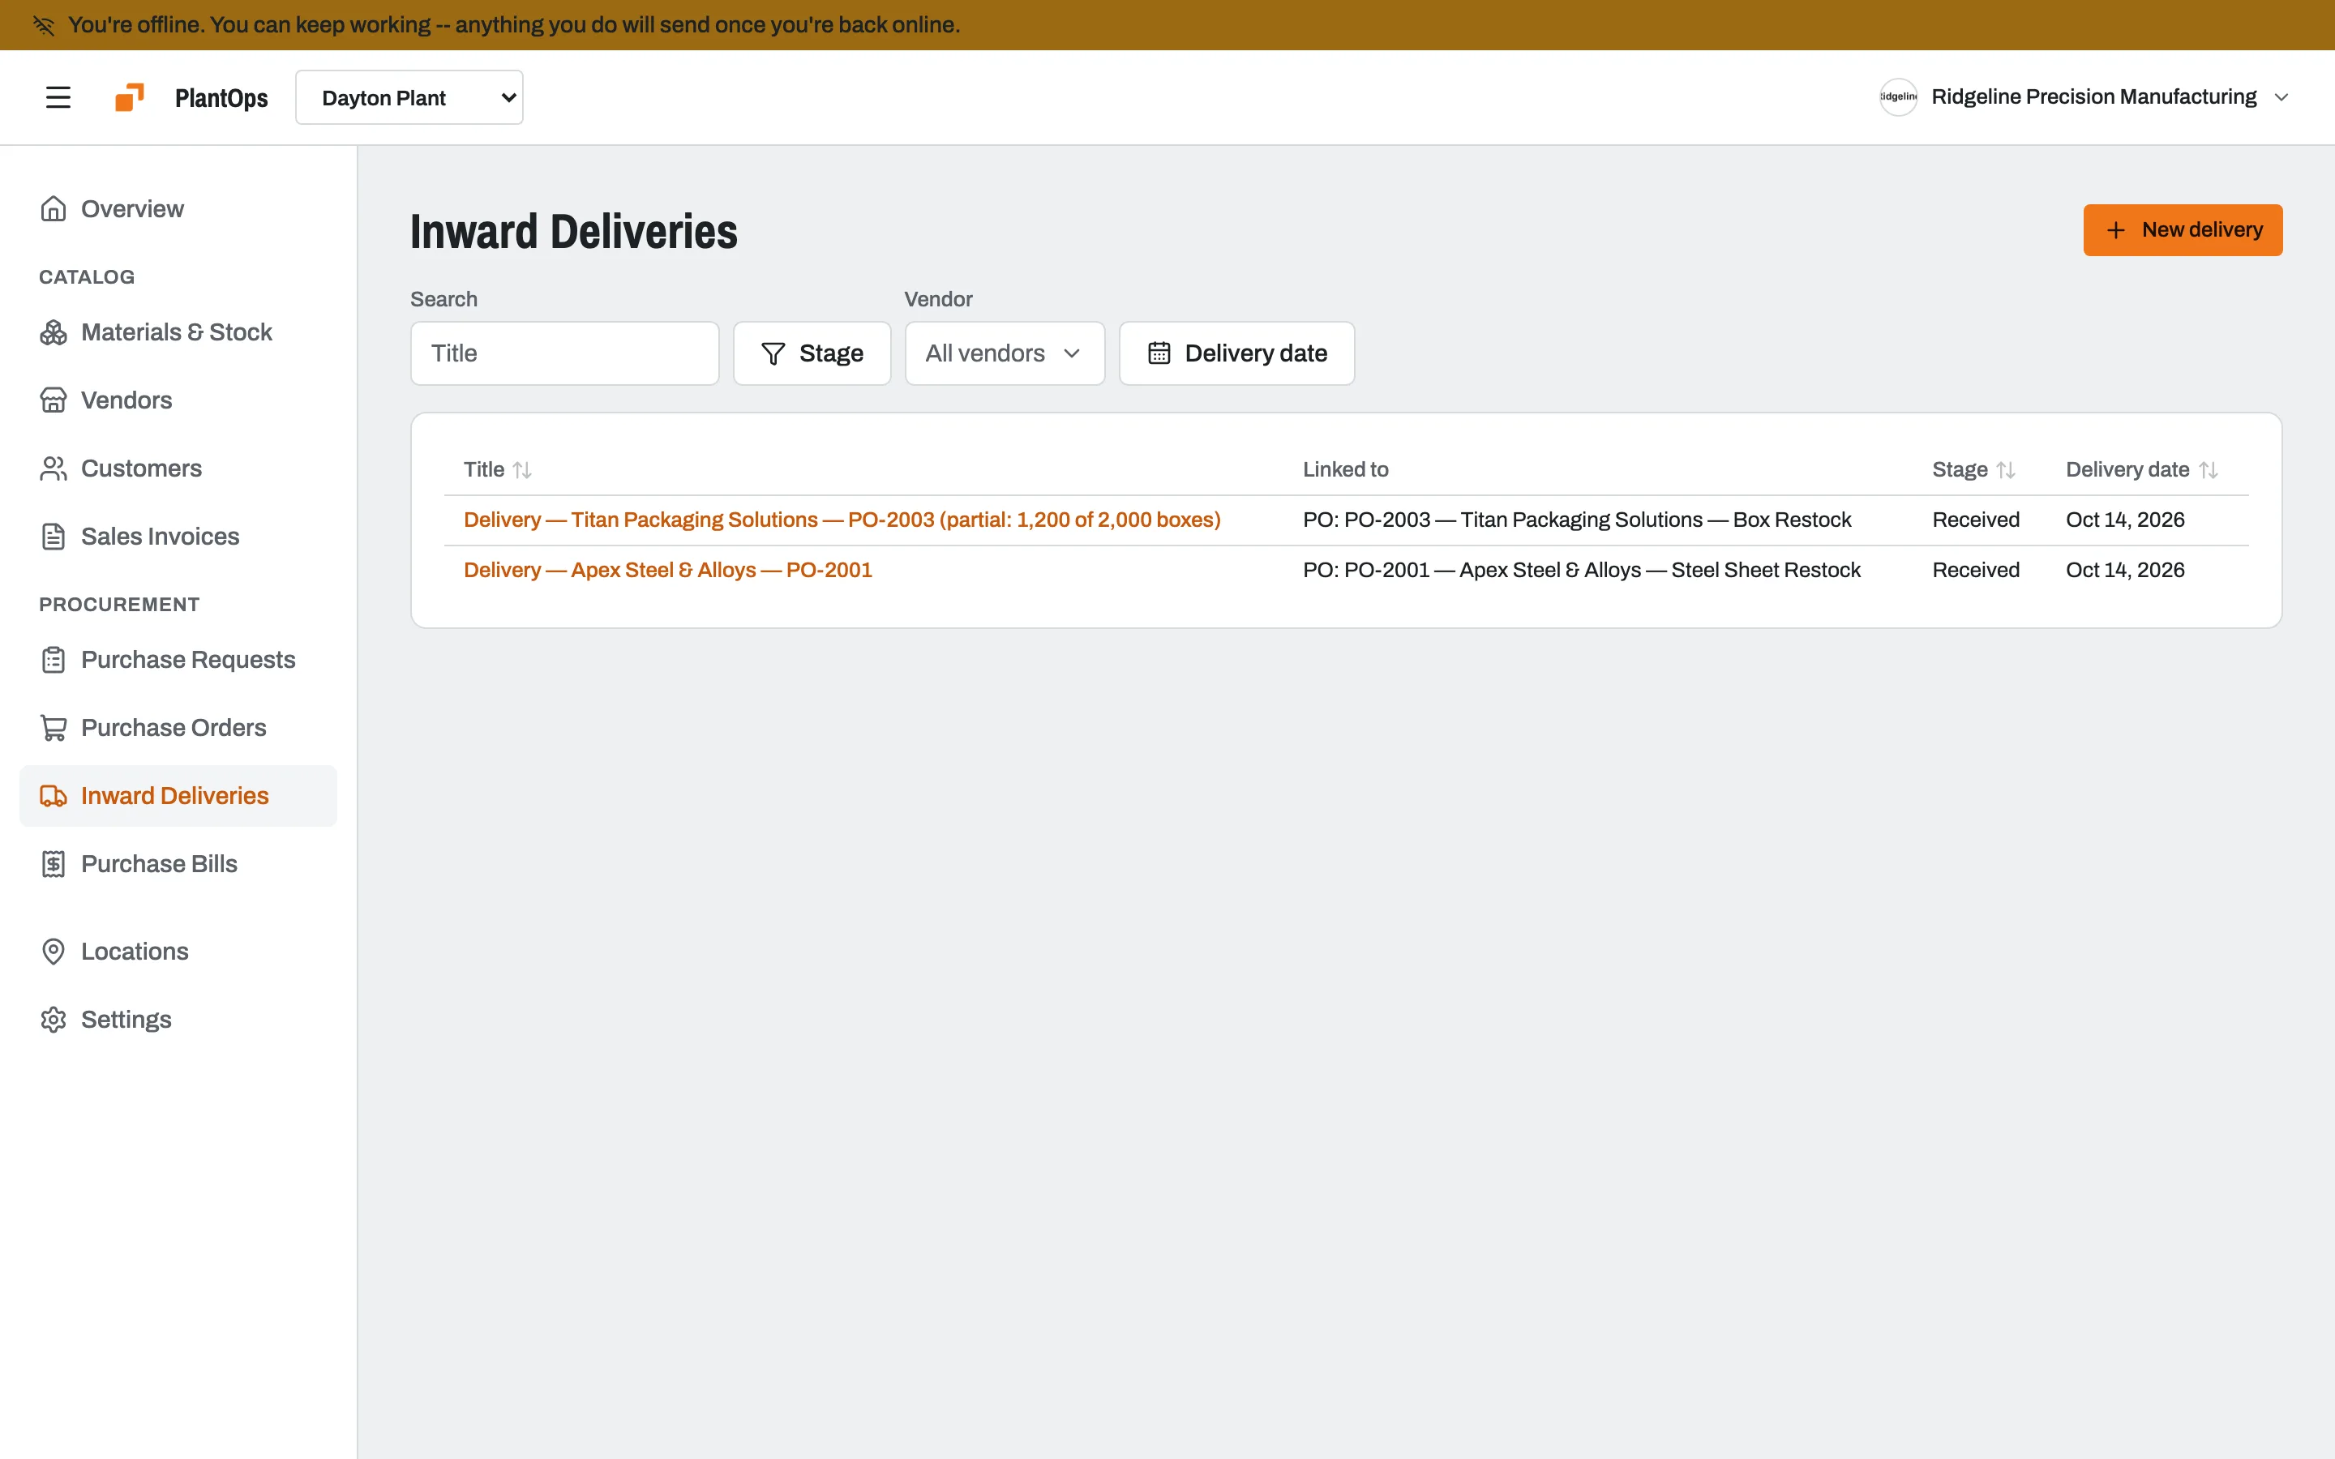Sort by Delivery date column arrows

(2209, 470)
